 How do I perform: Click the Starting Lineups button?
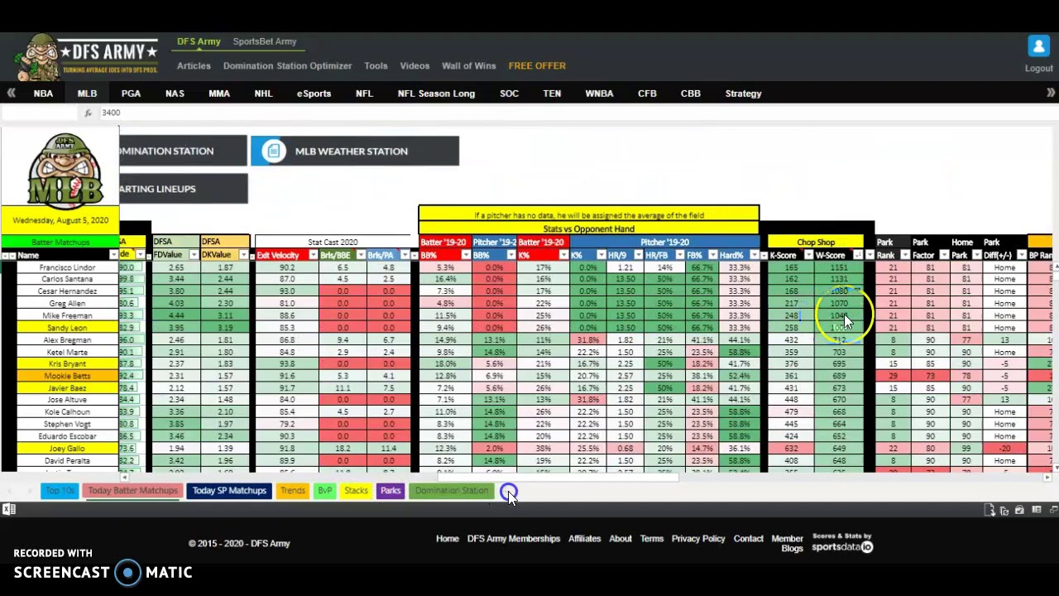(183, 189)
